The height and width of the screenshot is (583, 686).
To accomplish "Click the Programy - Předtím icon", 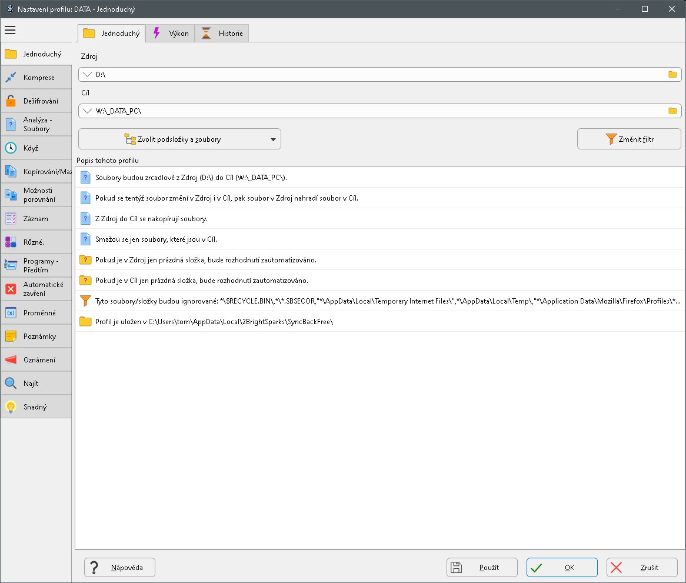I will tap(11, 265).
